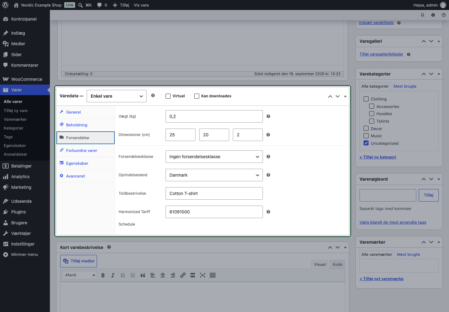Uncheck the Uncategorized category

pos(366,143)
